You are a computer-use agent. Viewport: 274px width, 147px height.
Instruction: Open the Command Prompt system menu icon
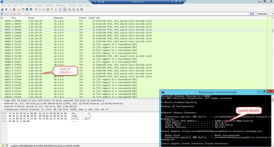(x=163, y=92)
